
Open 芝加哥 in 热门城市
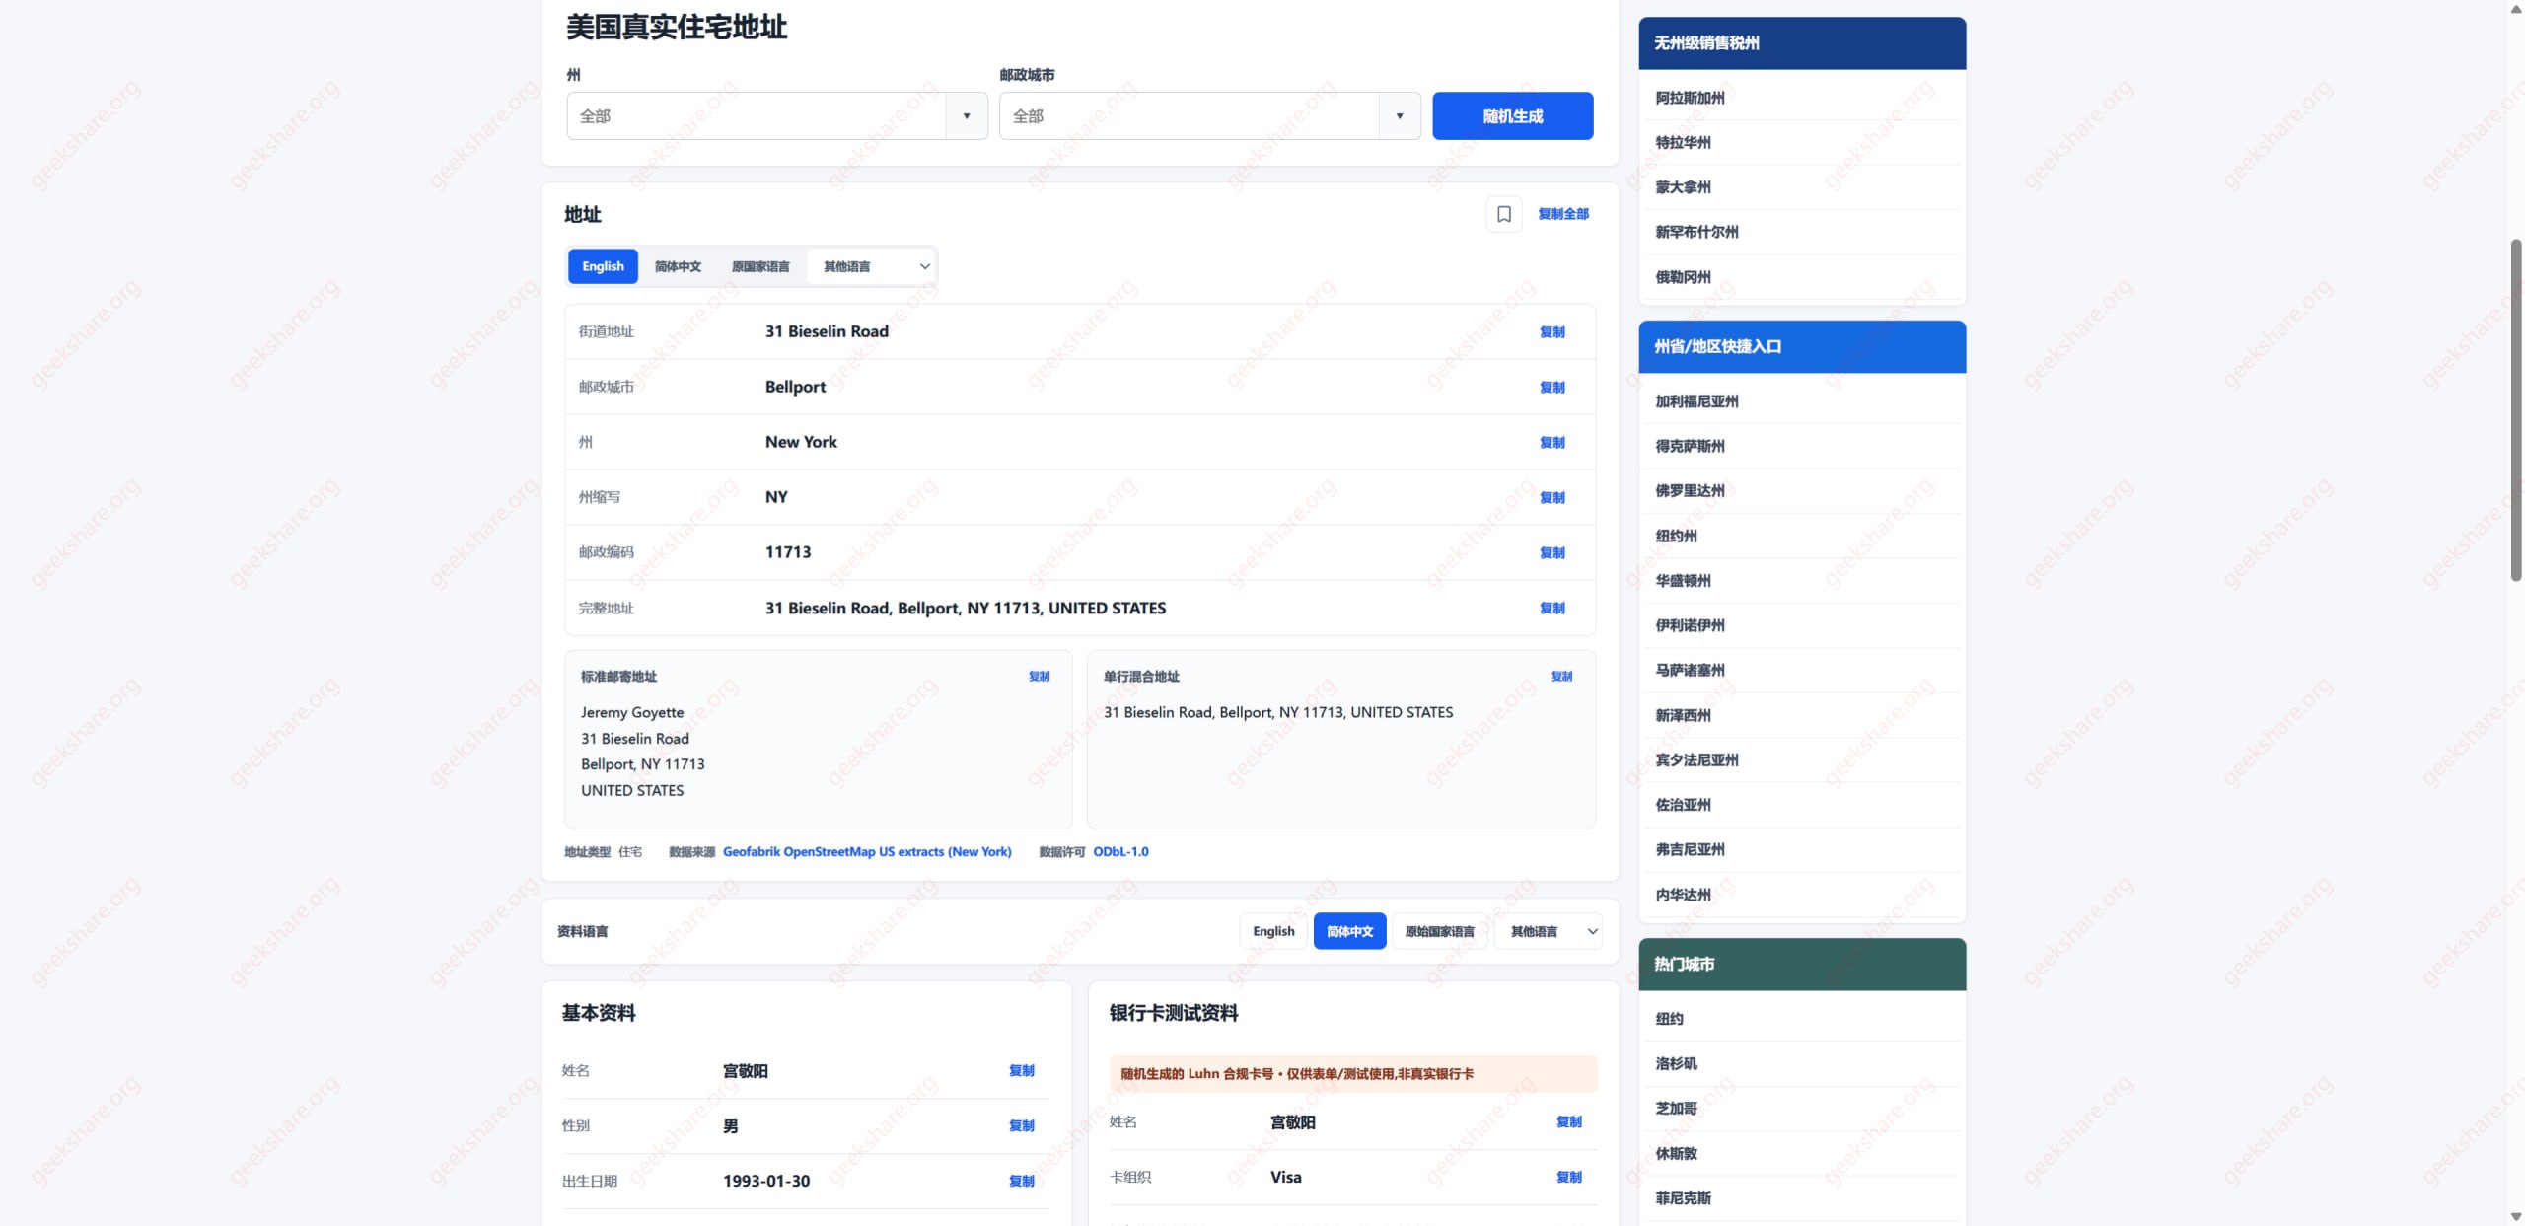click(1676, 1109)
